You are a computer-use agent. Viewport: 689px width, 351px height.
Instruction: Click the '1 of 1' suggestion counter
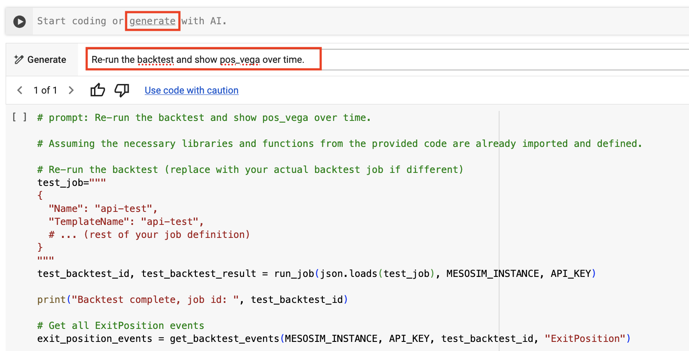45,90
